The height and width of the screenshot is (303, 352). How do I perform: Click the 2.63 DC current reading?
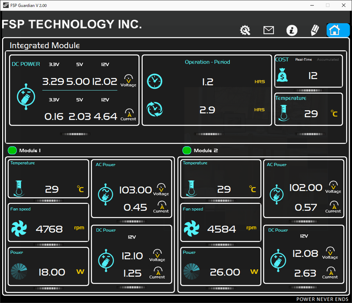click(x=305, y=273)
